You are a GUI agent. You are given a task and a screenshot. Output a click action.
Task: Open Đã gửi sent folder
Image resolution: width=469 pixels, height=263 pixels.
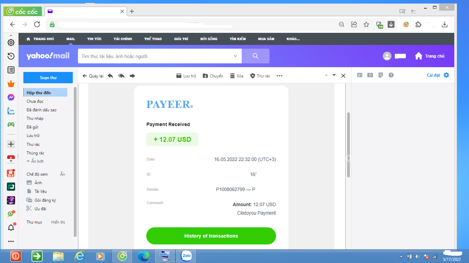[32, 127]
